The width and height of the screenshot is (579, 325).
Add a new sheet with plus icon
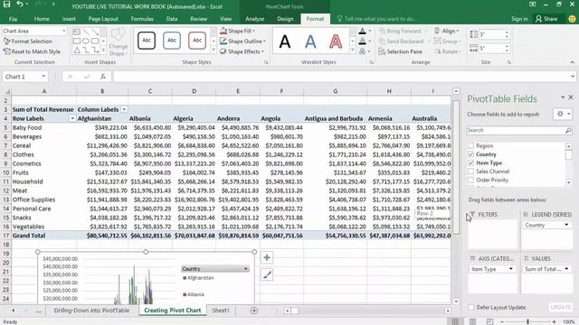254,311
